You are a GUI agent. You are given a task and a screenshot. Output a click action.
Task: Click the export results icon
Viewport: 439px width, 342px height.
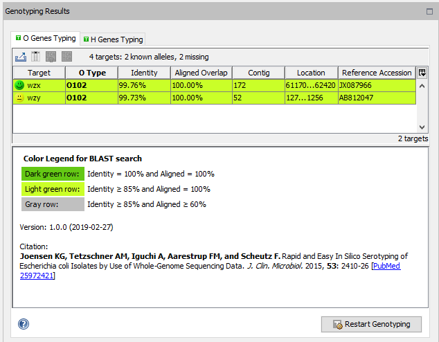point(20,57)
